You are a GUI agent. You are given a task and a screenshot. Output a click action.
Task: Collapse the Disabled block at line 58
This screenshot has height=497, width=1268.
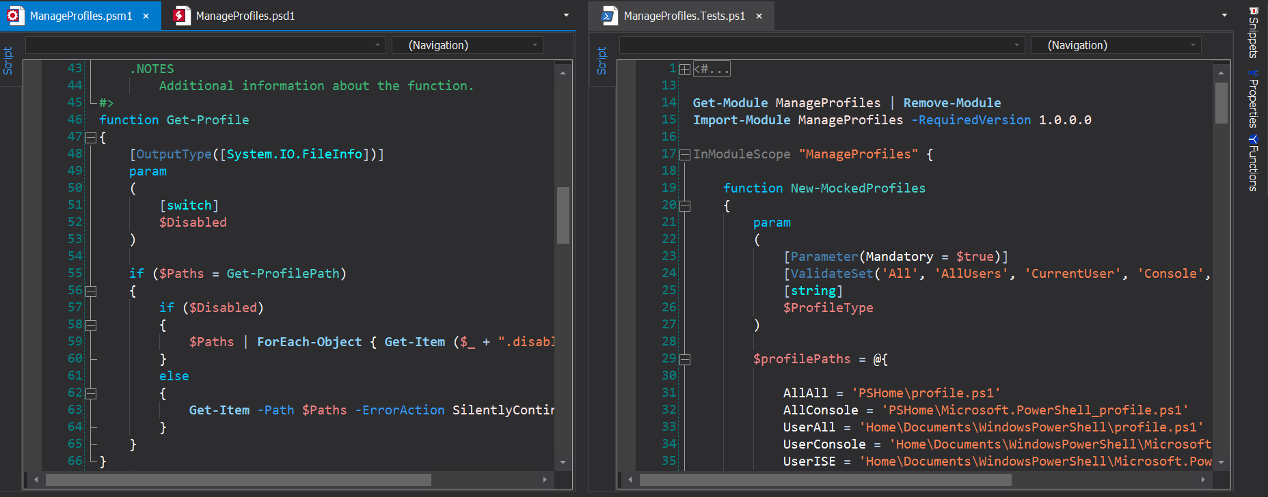[x=91, y=325]
